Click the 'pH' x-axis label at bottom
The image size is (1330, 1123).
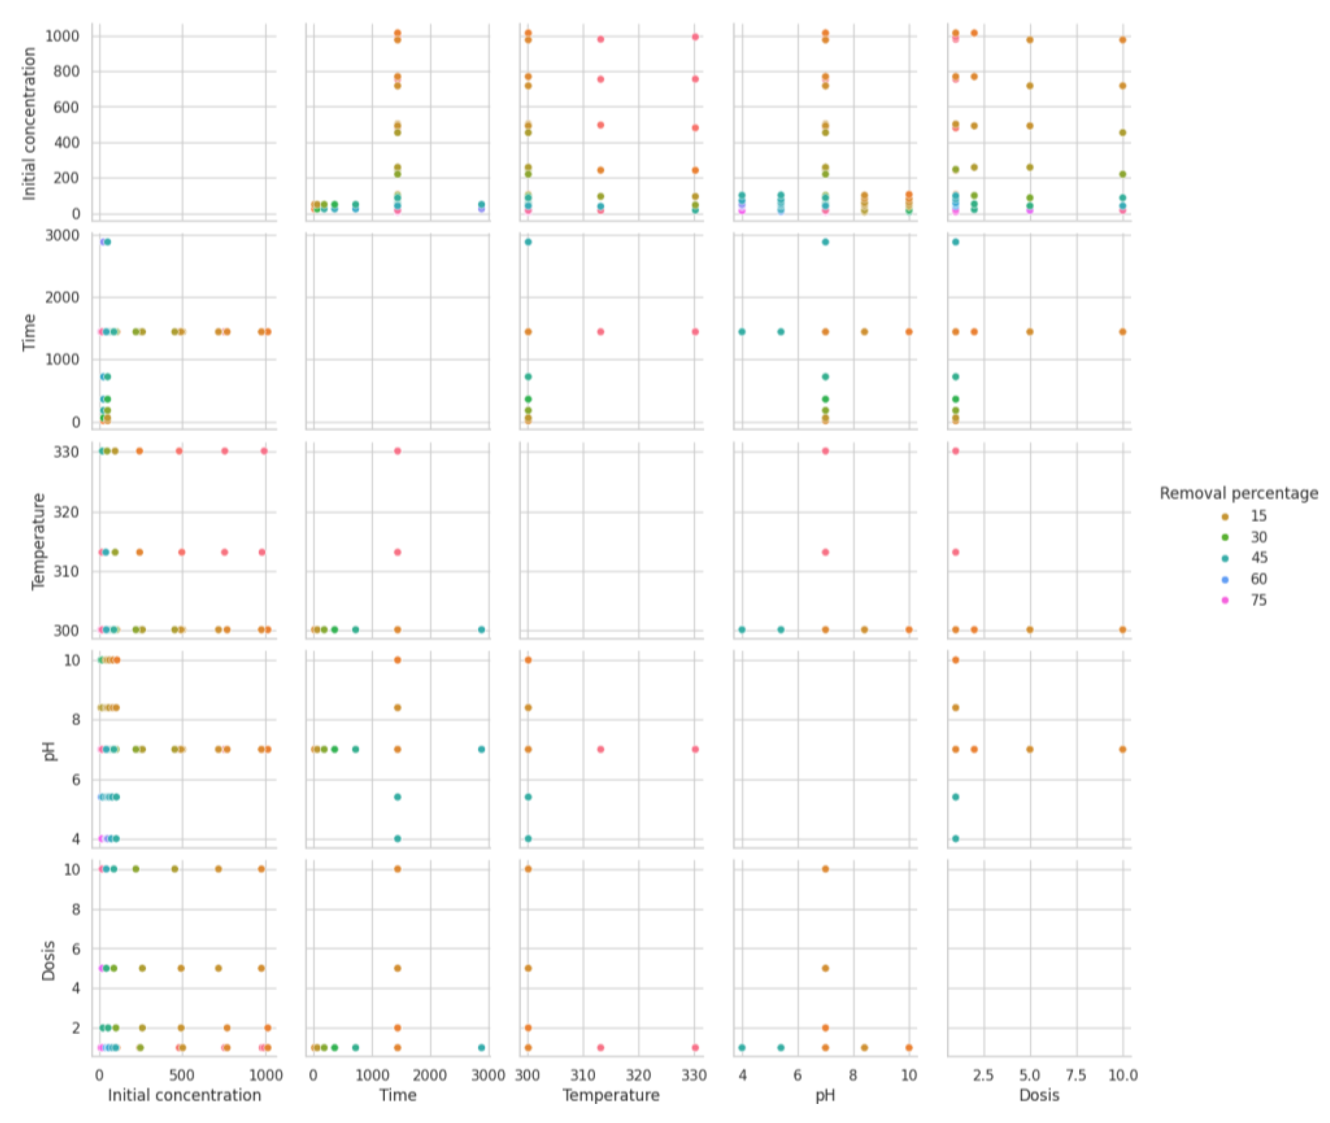point(825,1095)
